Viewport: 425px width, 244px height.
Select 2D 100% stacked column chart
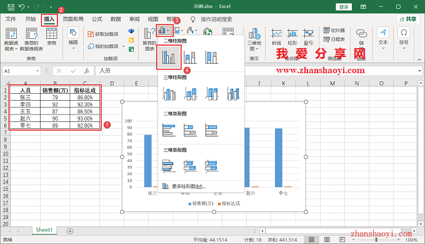click(212, 58)
